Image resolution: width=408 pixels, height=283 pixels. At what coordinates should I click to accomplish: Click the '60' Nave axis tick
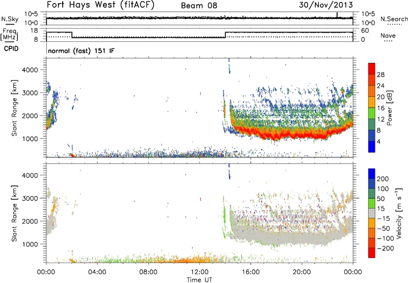click(365, 31)
